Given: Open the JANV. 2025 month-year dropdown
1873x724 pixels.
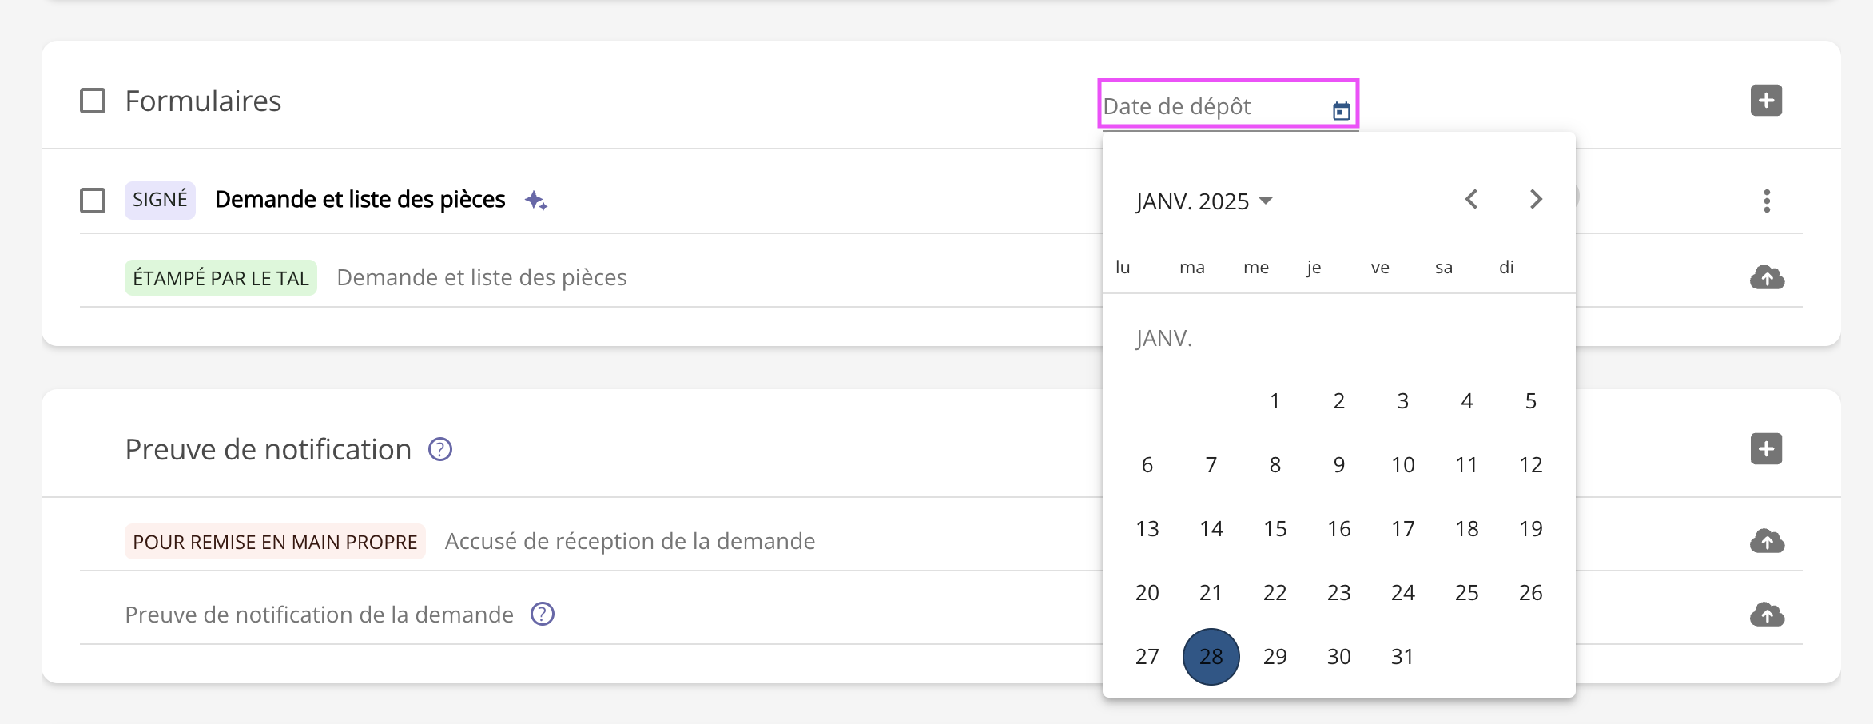Looking at the screenshot, I should [1203, 201].
